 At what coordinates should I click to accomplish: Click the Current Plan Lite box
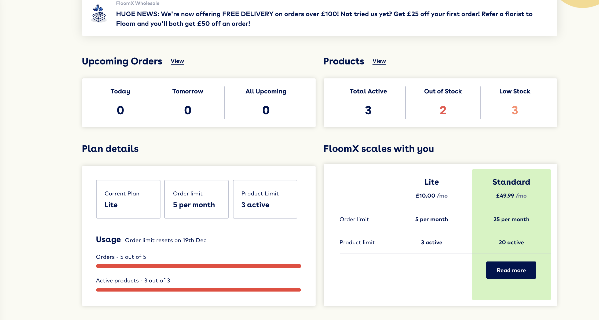(x=128, y=199)
